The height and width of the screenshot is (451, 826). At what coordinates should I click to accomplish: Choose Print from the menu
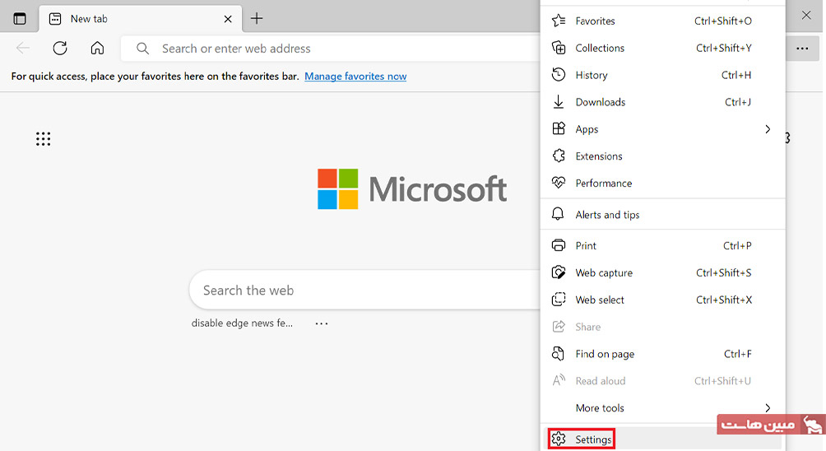pyautogui.click(x=663, y=245)
